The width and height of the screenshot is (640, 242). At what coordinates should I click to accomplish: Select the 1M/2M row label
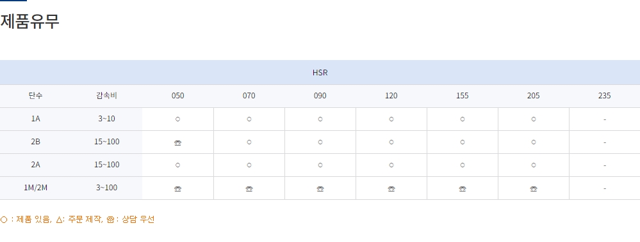click(x=35, y=188)
